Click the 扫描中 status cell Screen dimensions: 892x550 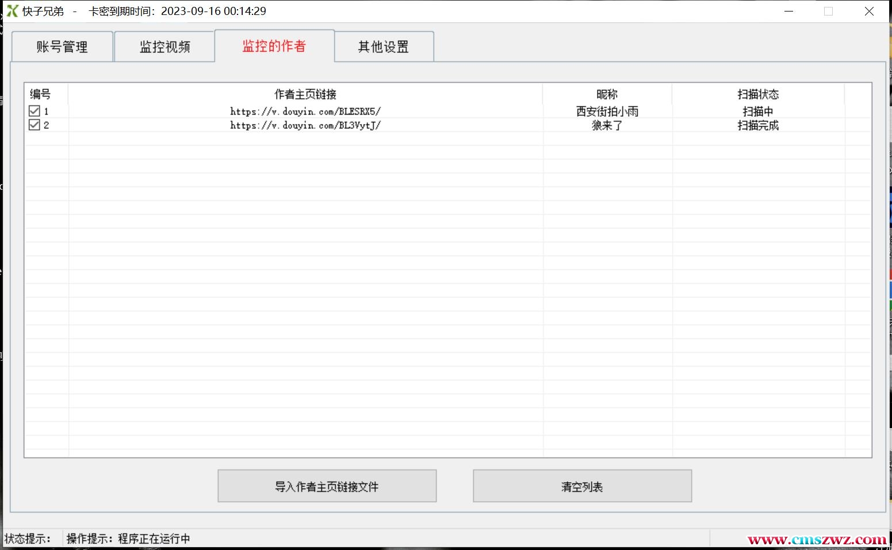[757, 112]
